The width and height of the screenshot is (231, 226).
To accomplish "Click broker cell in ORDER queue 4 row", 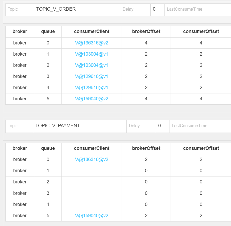I will click(x=20, y=88).
